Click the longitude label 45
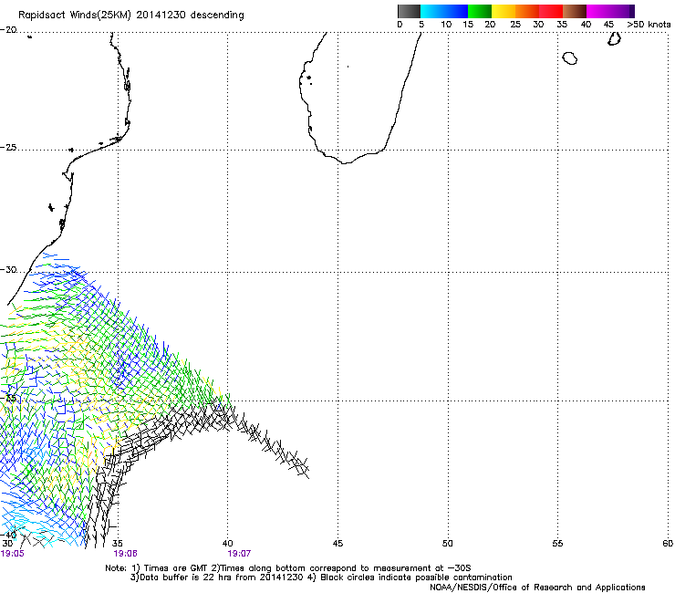The image size is (675, 593). [337, 544]
